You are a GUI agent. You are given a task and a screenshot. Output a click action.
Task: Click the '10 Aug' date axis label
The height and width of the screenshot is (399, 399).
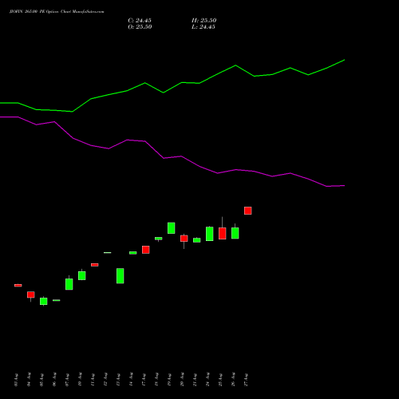(x=81, y=380)
